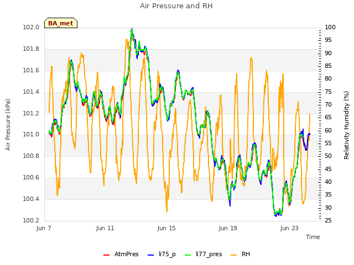Click the pressure minimum near 100.25 kPa
The image size is (354, 265).
click(x=275, y=215)
